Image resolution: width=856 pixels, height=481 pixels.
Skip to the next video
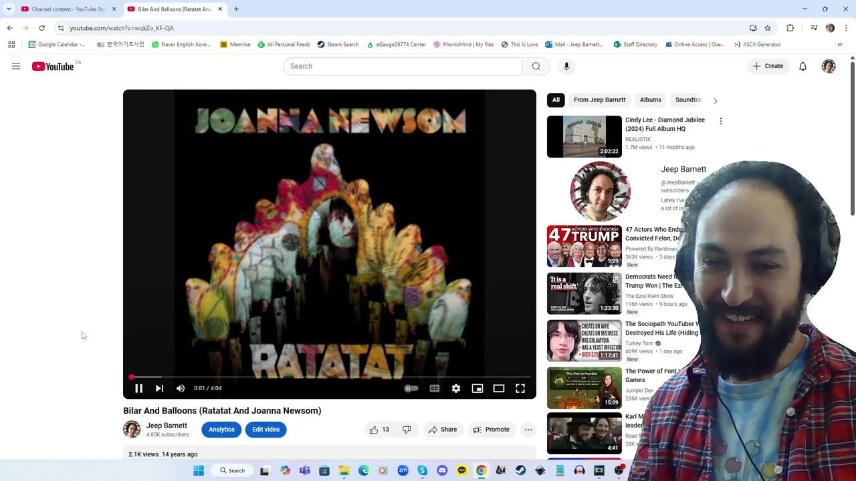(x=159, y=388)
